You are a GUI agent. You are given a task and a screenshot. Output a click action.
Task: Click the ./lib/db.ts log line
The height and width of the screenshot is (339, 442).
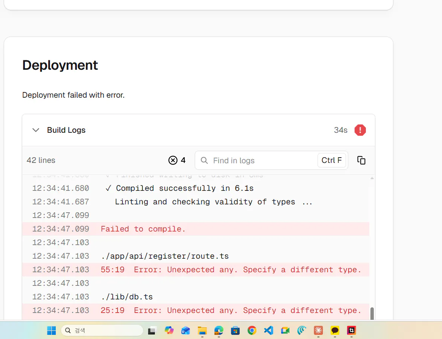(x=127, y=297)
